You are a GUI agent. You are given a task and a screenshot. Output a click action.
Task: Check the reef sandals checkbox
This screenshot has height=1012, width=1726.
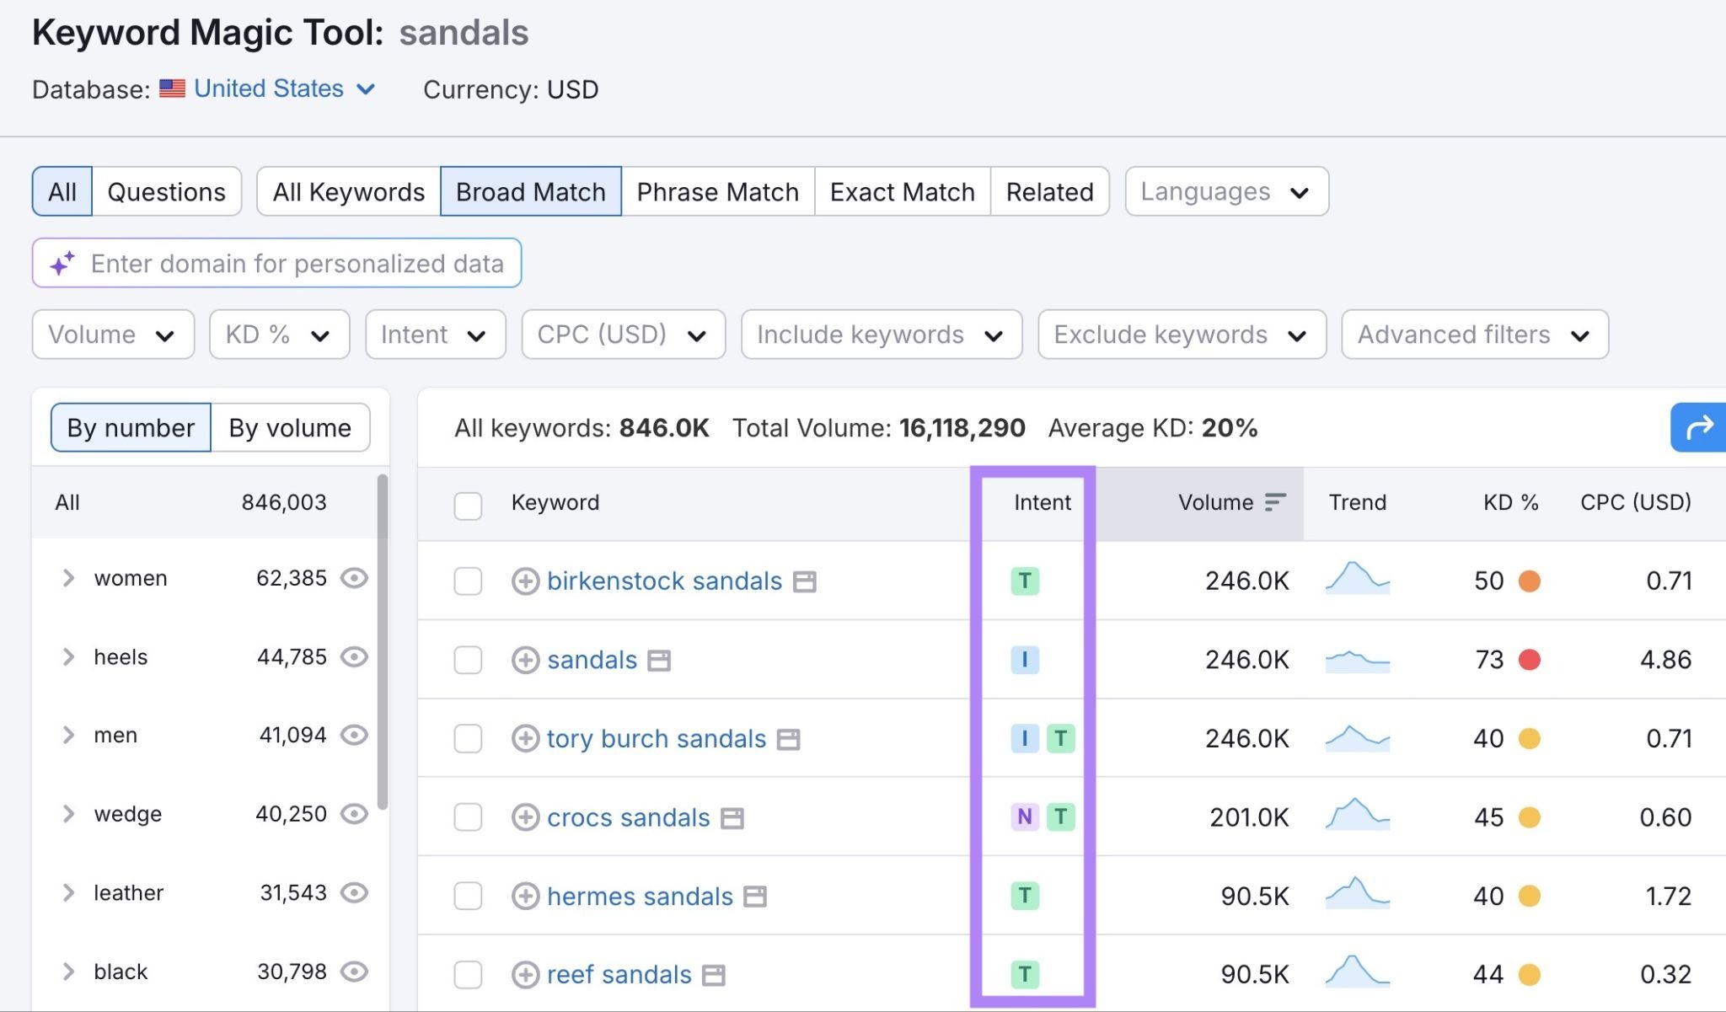pyautogui.click(x=468, y=975)
